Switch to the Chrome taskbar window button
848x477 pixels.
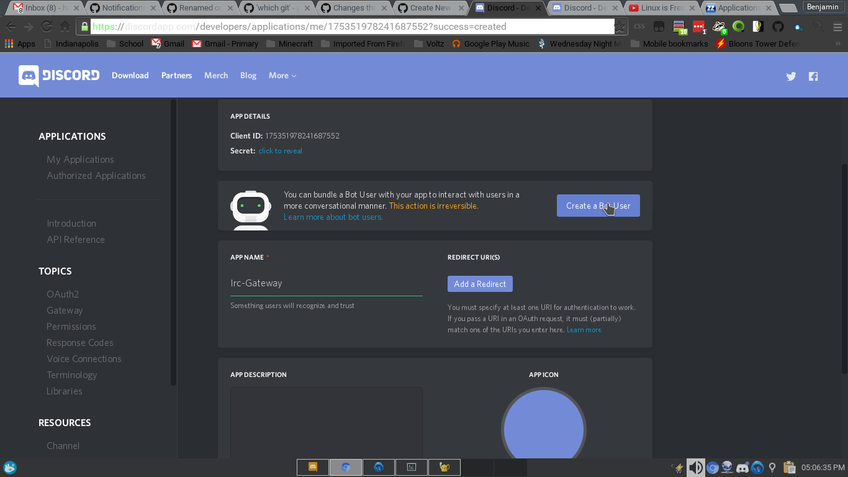click(346, 467)
